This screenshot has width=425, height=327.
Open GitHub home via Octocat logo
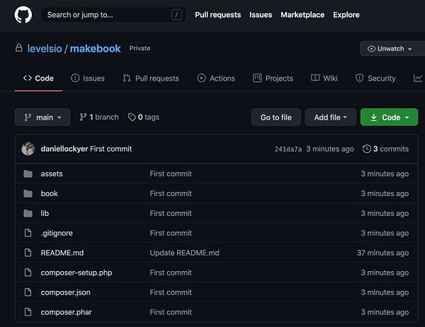[23, 15]
